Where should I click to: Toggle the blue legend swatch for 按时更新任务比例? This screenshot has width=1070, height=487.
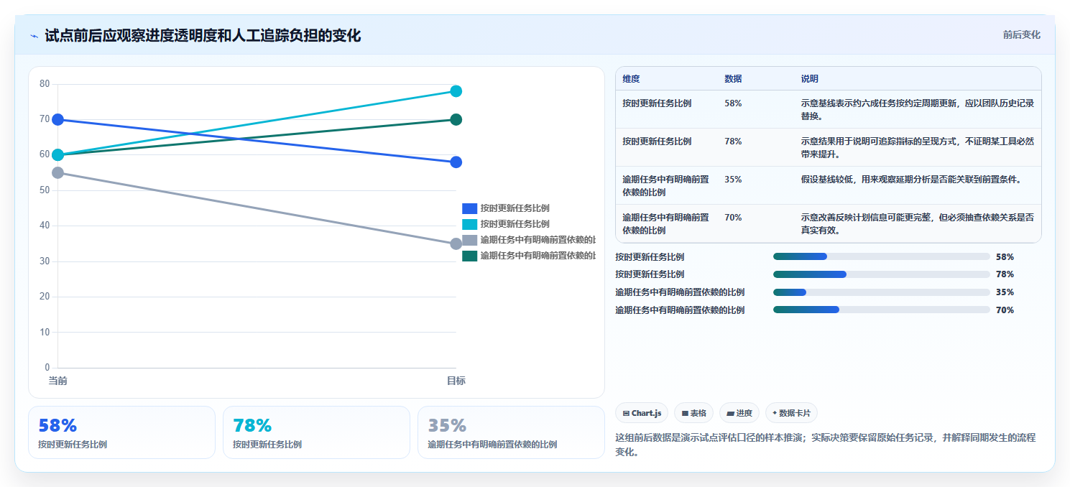point(469,208)
